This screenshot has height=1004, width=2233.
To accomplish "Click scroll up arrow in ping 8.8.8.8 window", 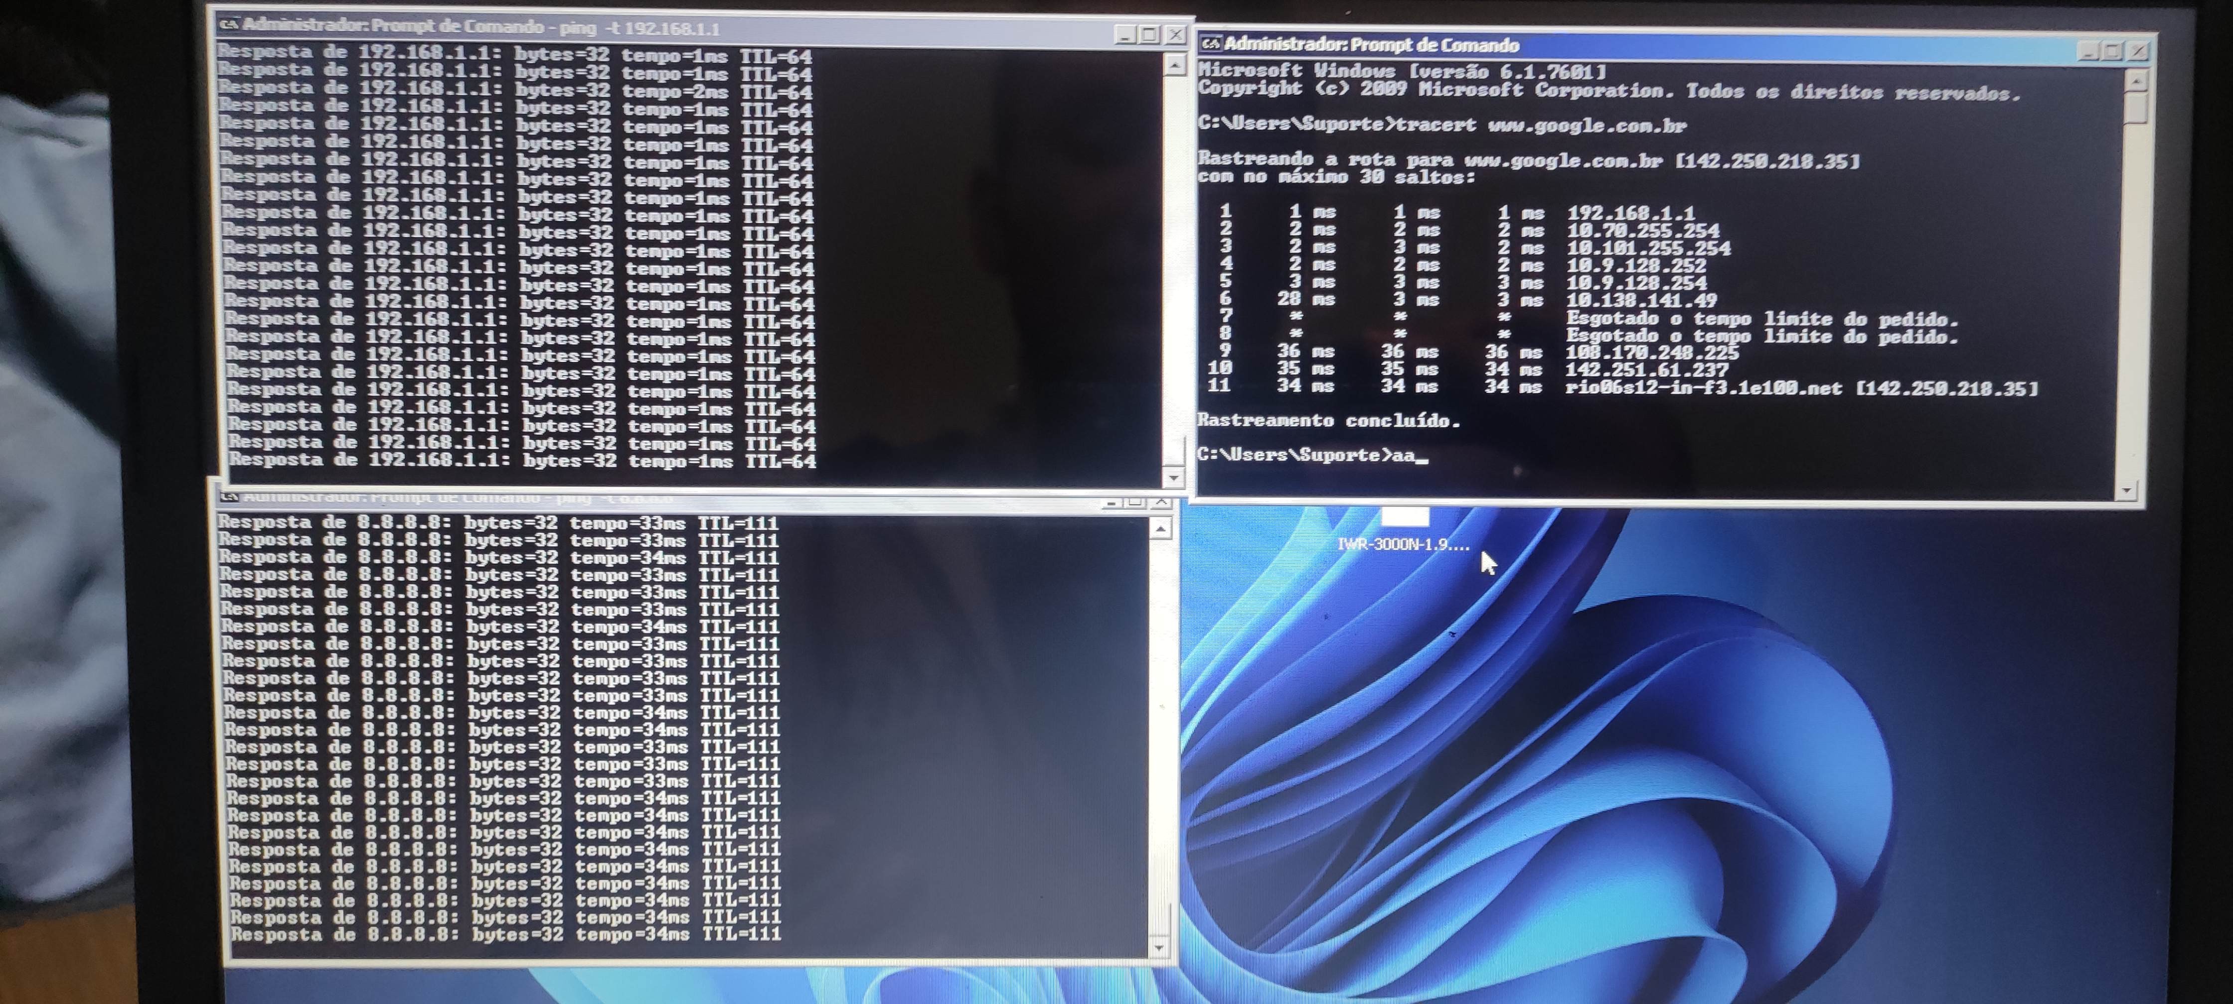I will pyautogui.click(x=1161, y=528).
